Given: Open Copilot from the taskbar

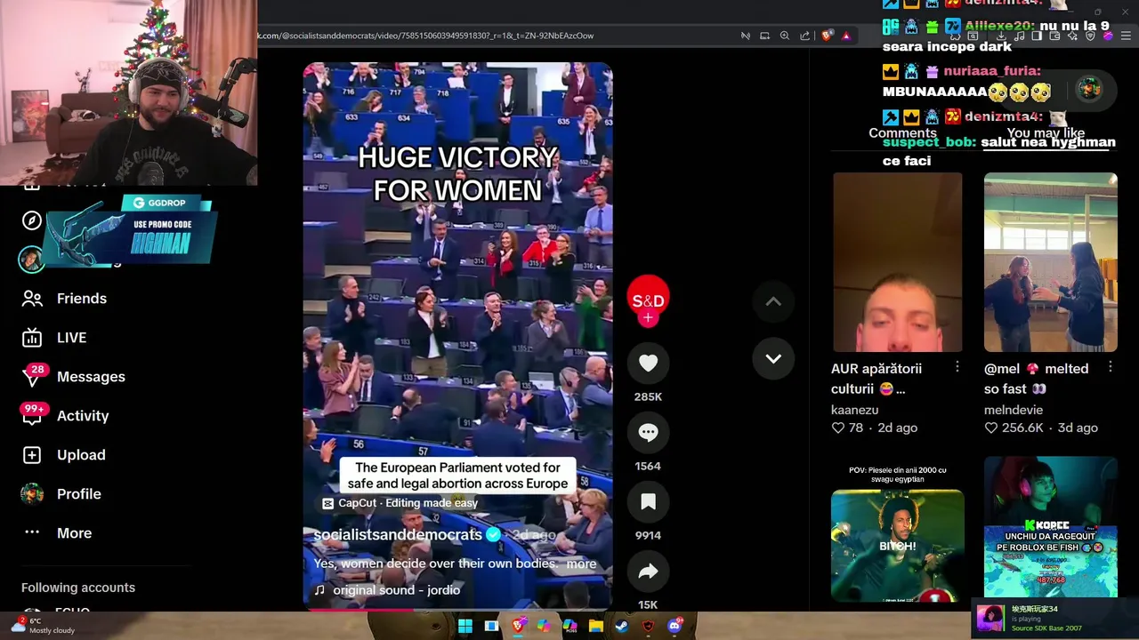Looking at the screenshot, I should [544, 626].
